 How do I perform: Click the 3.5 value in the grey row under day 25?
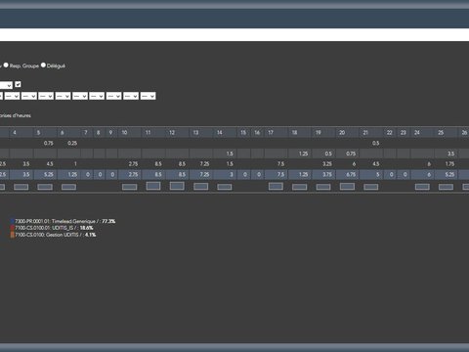pos(450,154)
